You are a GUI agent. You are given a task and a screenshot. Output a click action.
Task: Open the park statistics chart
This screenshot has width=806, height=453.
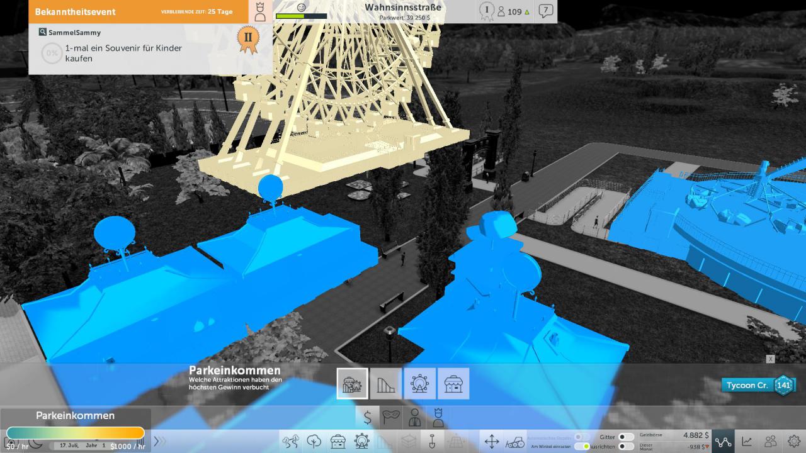747,441
